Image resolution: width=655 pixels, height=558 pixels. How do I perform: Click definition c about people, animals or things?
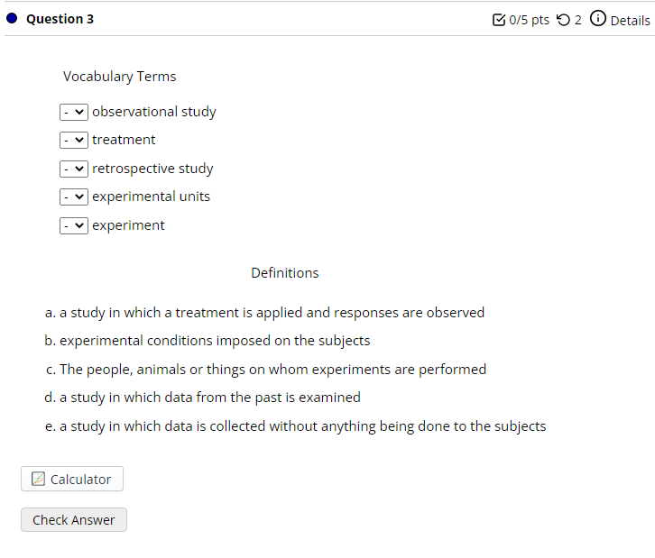click(x=265, y=370)
